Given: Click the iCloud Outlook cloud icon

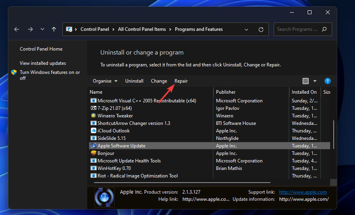Looking at the screenshot, I should tap(94, 130).
